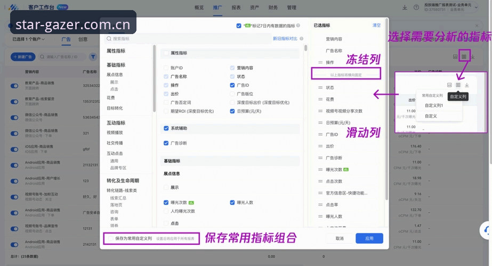492x266 pixels.
Task: Jump to 属性指标 category in left nav
Action: pyautogui.click(x=116, y=51)
